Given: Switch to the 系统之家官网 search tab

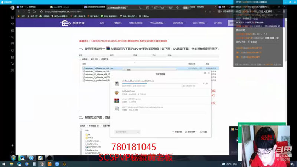Looking at the screenshot, I should click(x=95, y=7).
